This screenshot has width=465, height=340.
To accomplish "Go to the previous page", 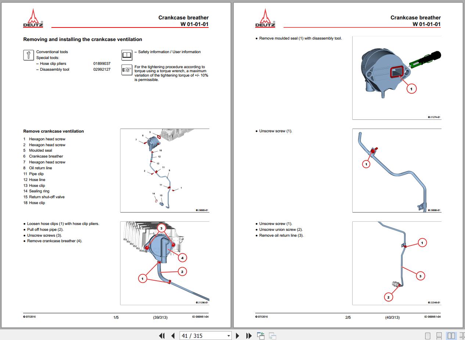I will (173, 336).
